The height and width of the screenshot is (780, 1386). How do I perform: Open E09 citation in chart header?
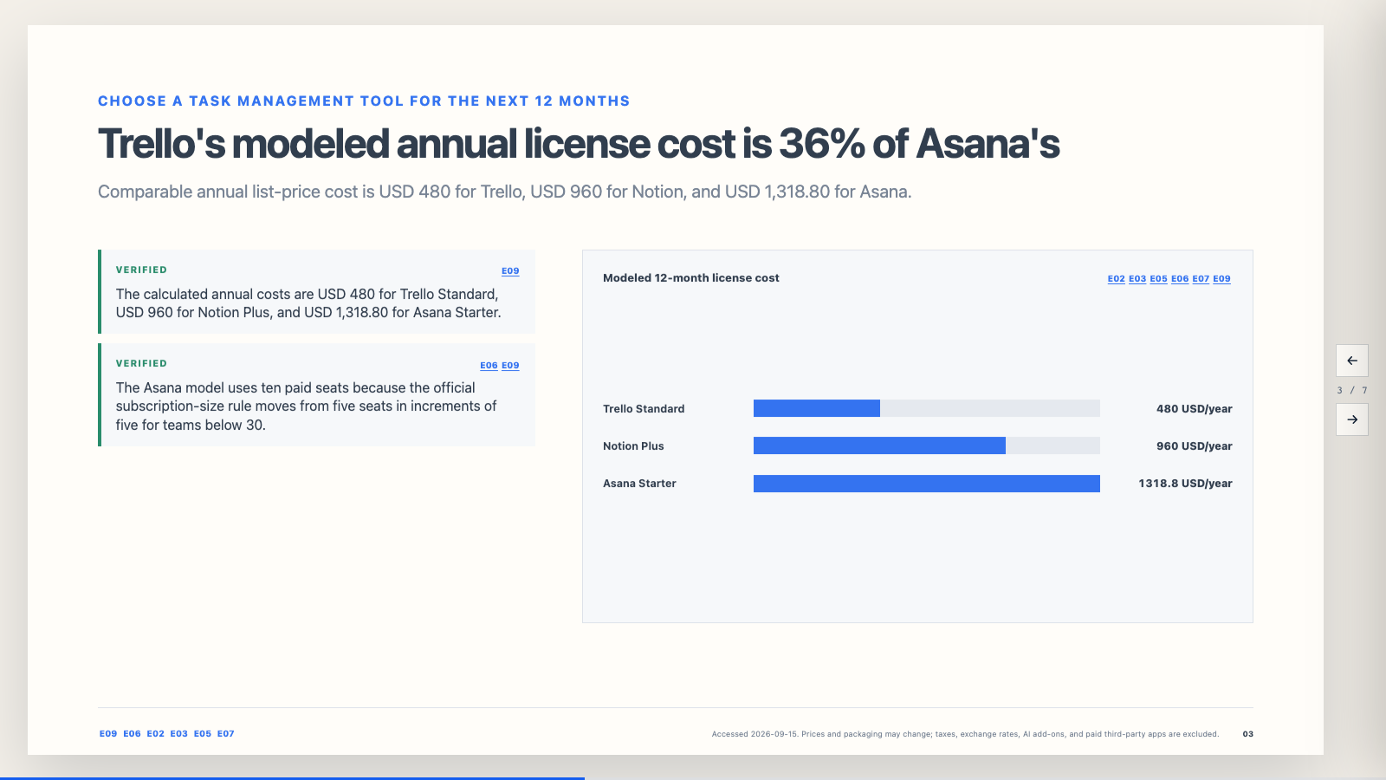tap(1221, 279)
